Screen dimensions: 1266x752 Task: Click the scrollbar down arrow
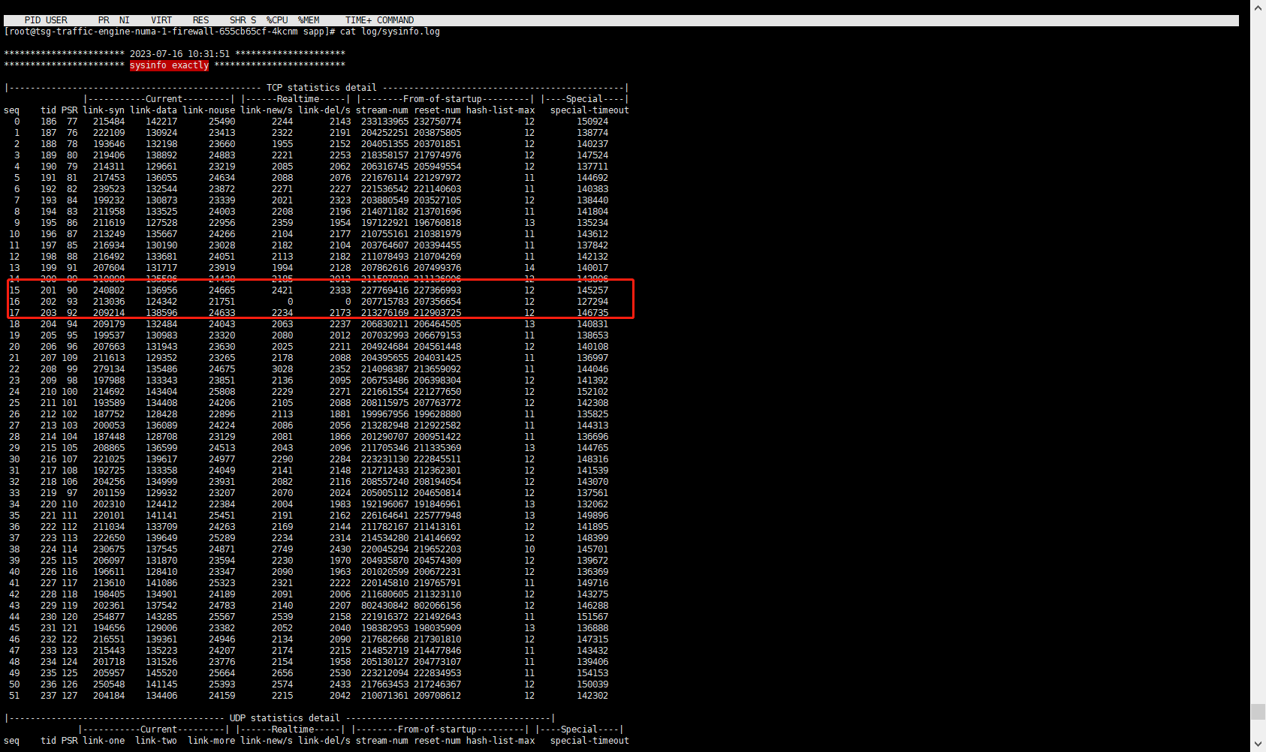[x=1258, y=744]
